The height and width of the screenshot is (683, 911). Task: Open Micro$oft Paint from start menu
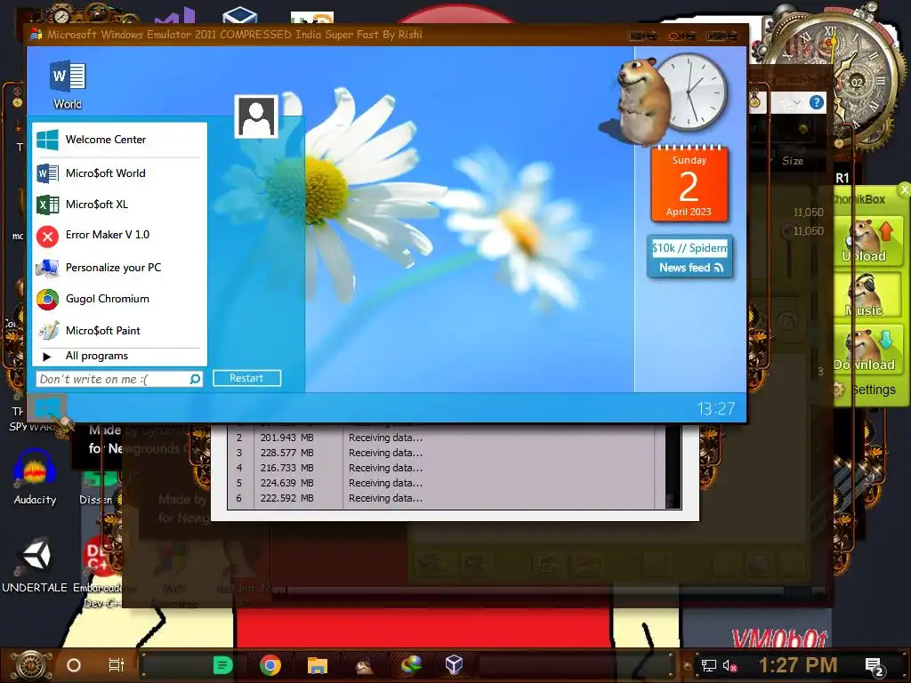pos(118,331)
